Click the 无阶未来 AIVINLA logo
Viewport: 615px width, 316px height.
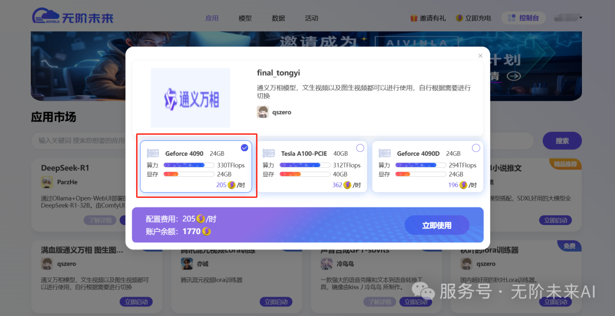pos(72,17)
